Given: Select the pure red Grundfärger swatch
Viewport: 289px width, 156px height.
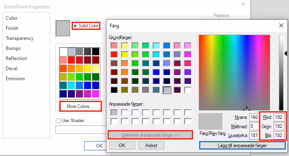Looking at the screenshot, I should 114,54.
